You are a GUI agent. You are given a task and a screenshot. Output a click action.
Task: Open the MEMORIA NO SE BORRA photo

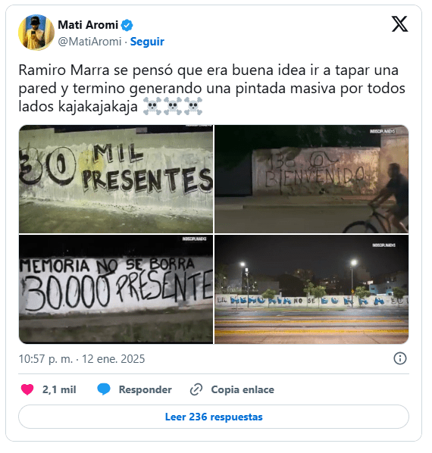(116, 289)
